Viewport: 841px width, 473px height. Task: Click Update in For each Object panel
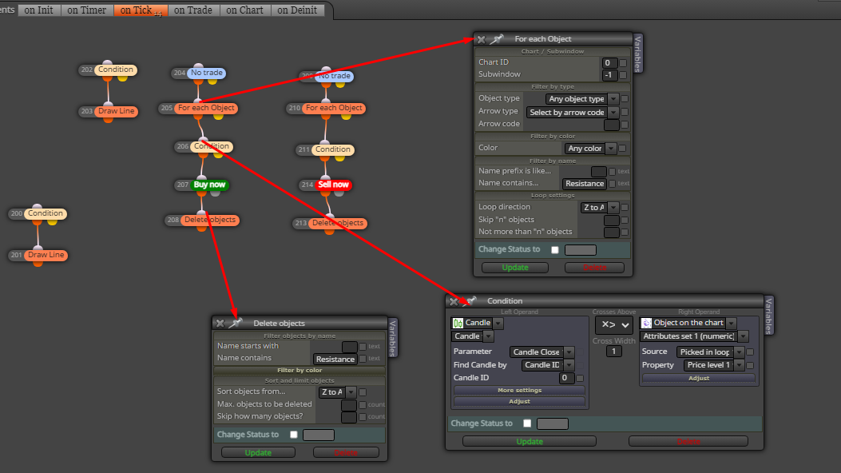[x=515, y=268]
